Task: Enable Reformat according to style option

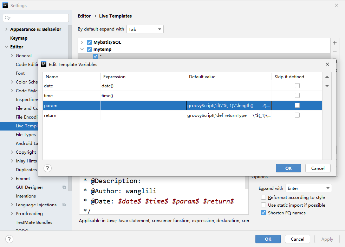Action: (x=263, y=198)
